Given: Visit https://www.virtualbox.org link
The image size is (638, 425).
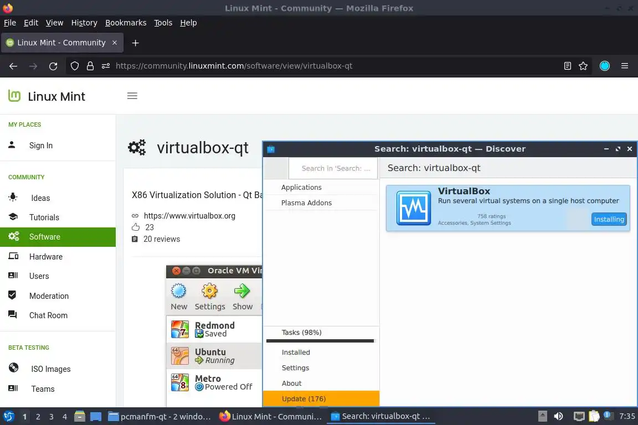Looking at the screenshot, I should pyautogui.click(x=189, y=216).
